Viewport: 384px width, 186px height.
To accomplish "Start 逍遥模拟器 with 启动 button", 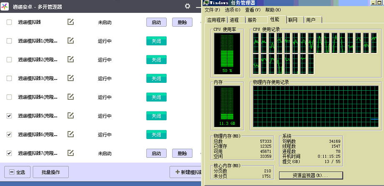I will click(x=157, y=22).
